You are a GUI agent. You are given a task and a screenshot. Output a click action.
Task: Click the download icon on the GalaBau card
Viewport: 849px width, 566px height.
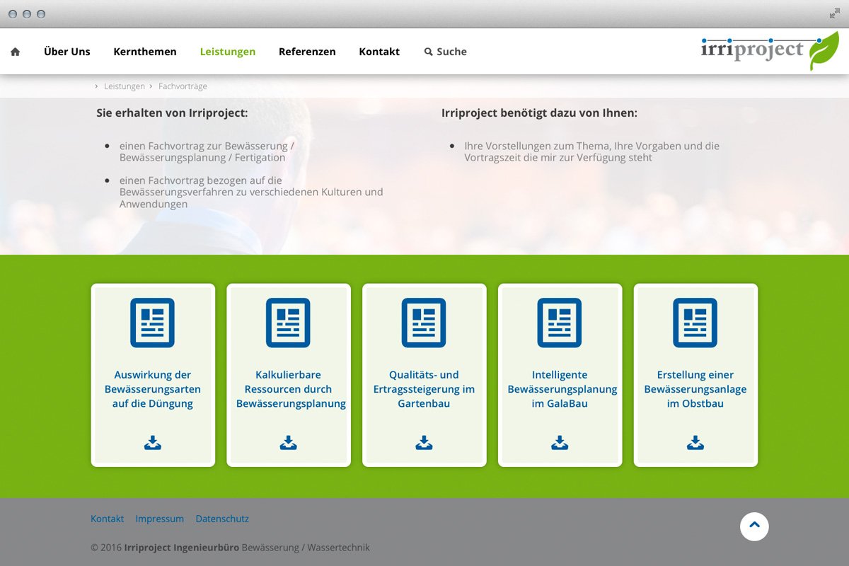click(x=560, y=442)
